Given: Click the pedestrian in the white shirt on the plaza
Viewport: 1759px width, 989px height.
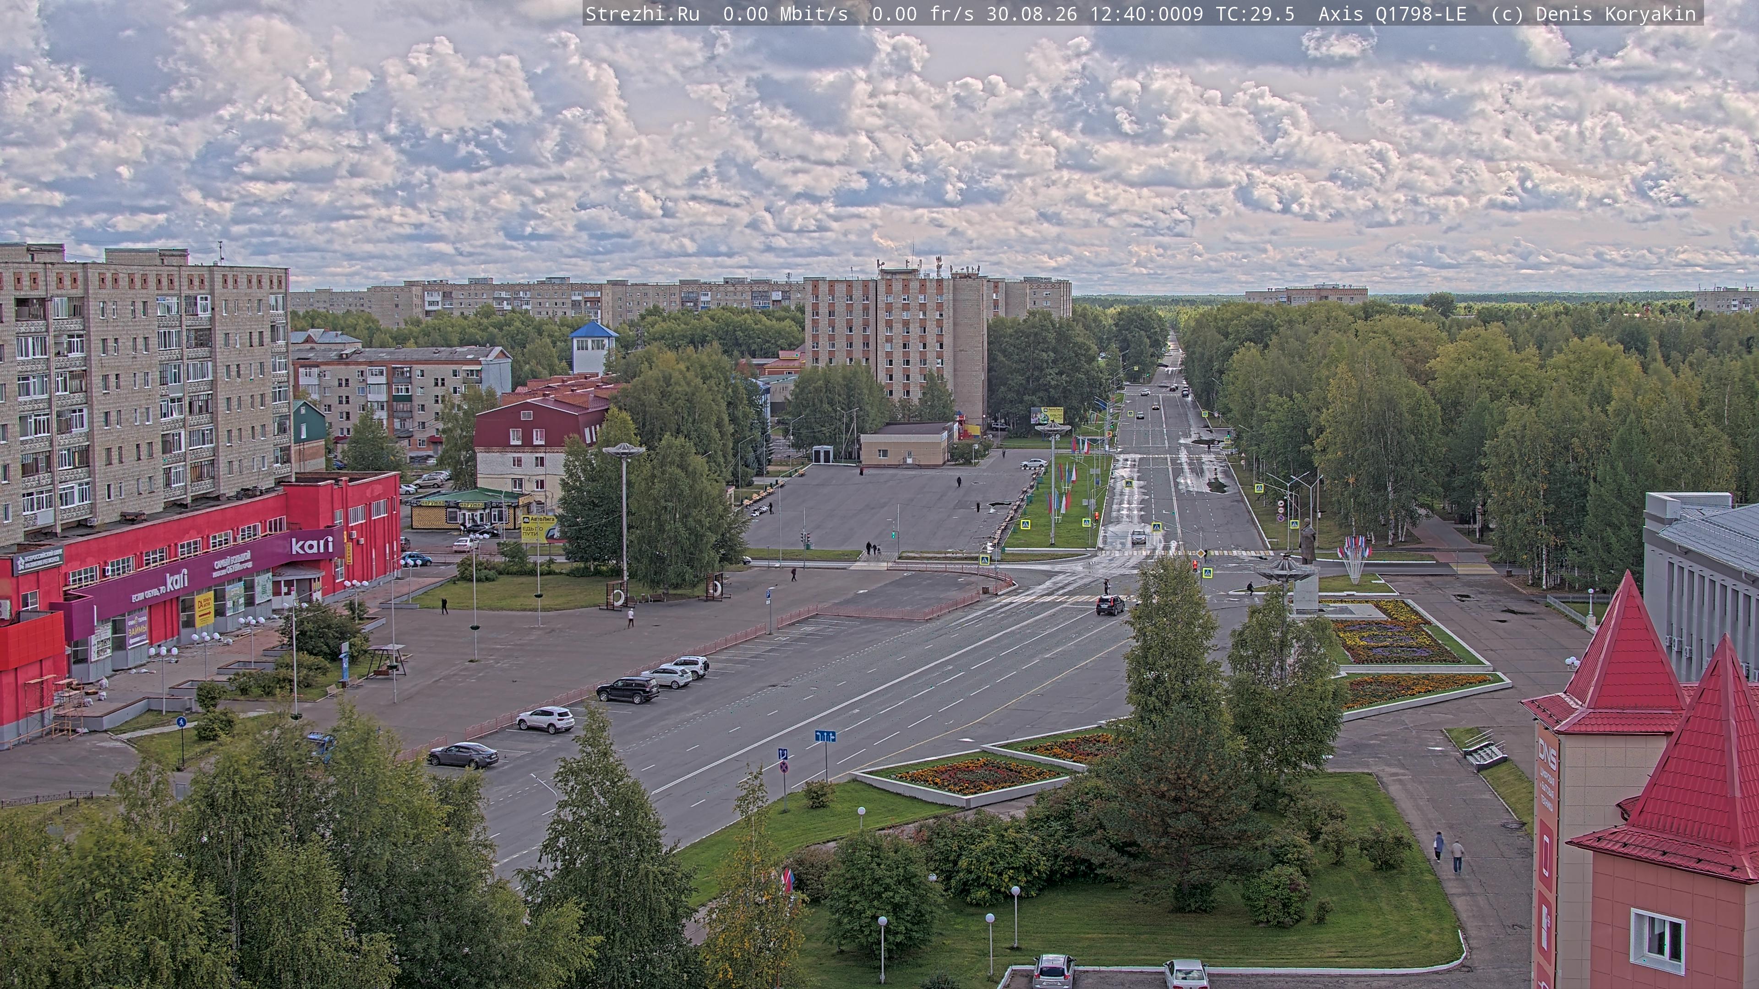Looking at the screenshot, I should [630, 618].
